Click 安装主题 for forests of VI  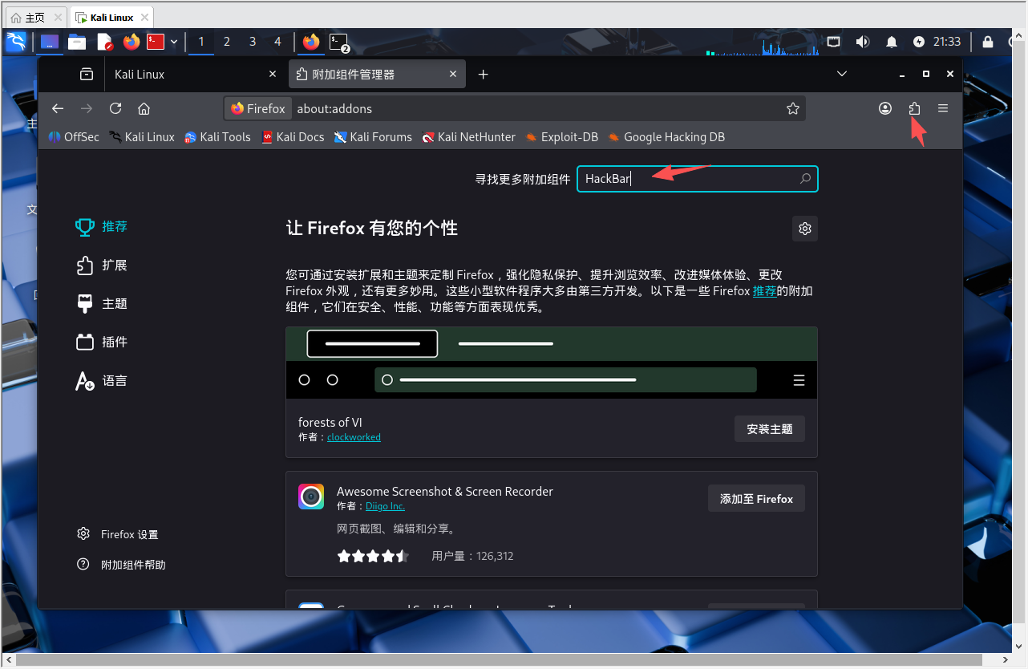point(770,429)
